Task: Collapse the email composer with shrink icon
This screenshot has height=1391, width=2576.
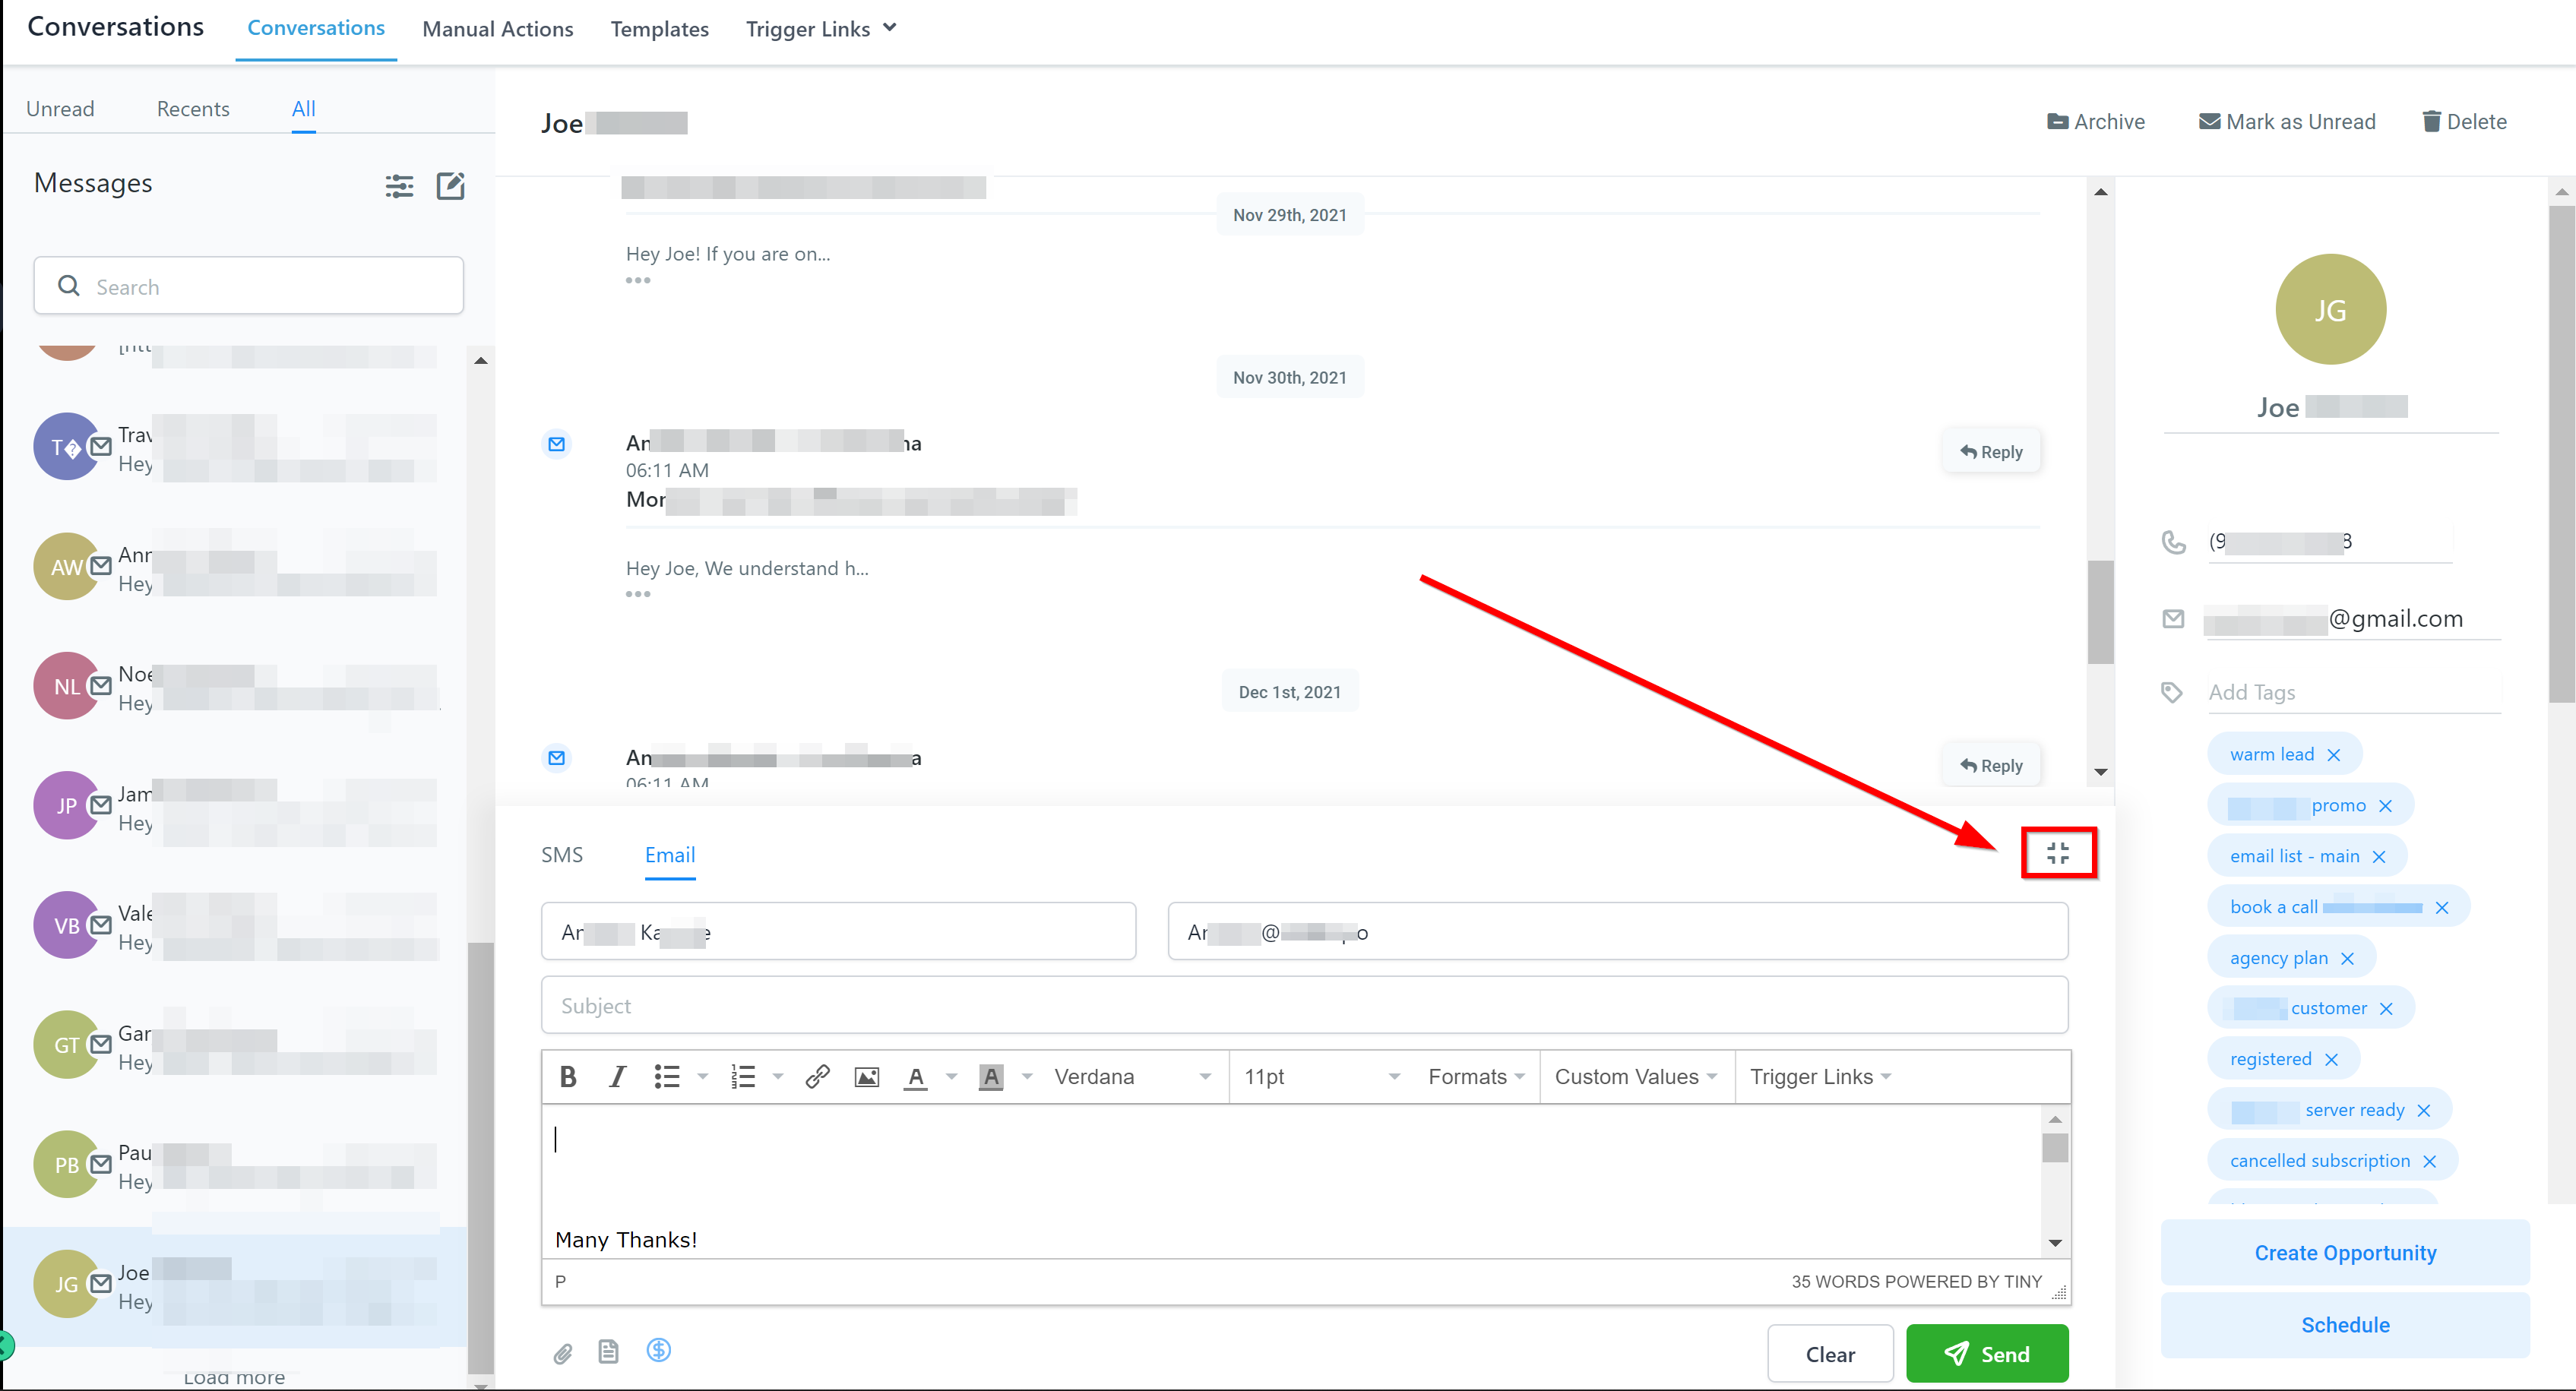Action: point(2057,853)
